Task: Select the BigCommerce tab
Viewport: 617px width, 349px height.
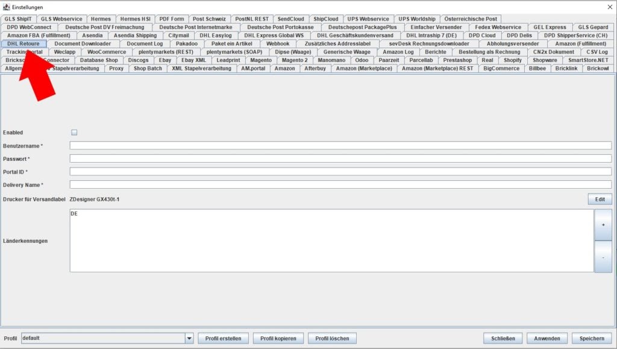Action: tap(501, 69)
